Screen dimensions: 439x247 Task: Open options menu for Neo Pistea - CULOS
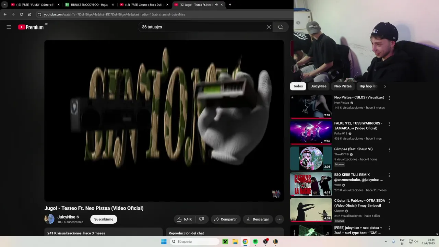[389, 98]
